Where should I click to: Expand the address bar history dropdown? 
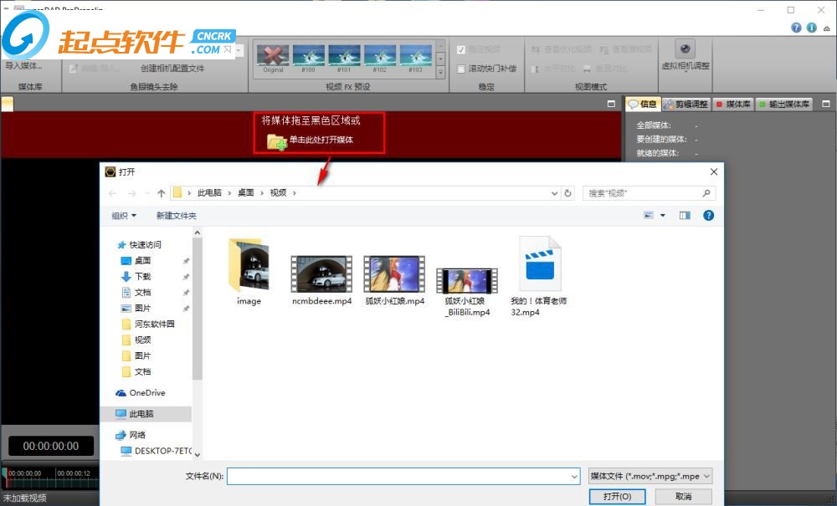click(555, 193)
